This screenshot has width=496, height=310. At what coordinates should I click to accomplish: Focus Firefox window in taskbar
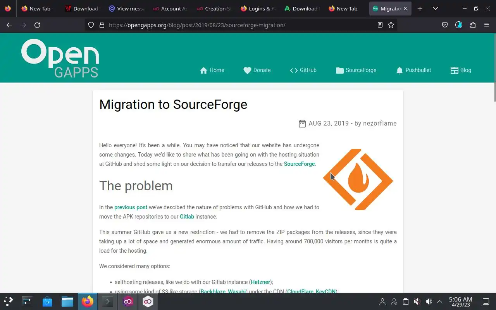[x=88, y=301]
